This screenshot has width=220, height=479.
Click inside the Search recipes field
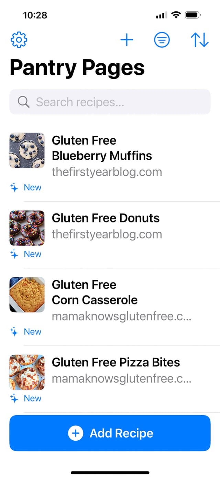110,102
